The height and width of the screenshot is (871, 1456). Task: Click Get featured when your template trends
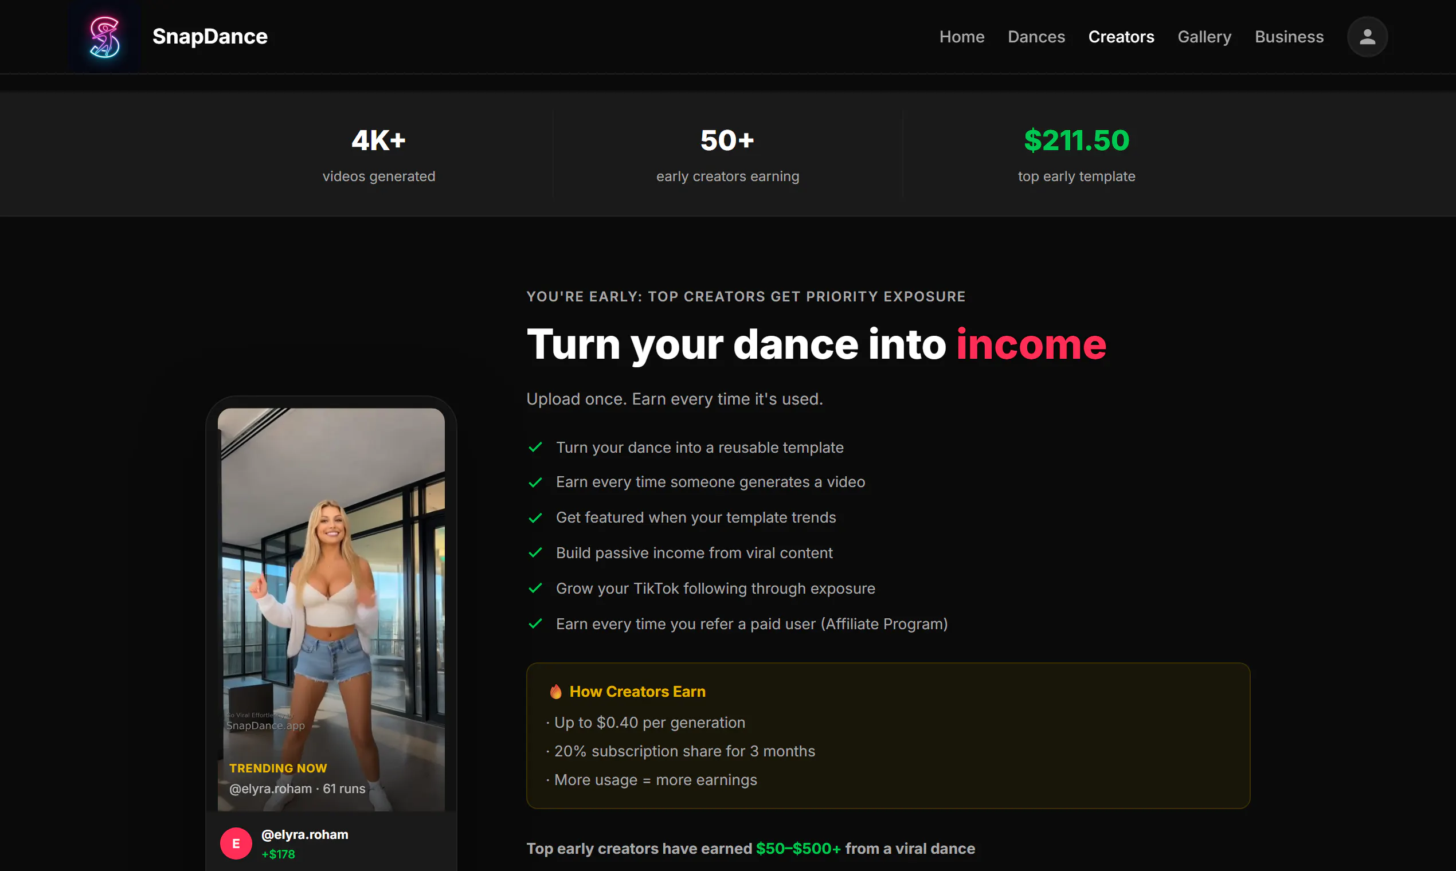(x=696, y=517)
